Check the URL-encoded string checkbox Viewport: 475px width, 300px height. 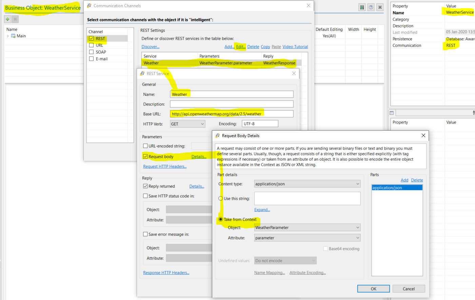tap(145, 146)
